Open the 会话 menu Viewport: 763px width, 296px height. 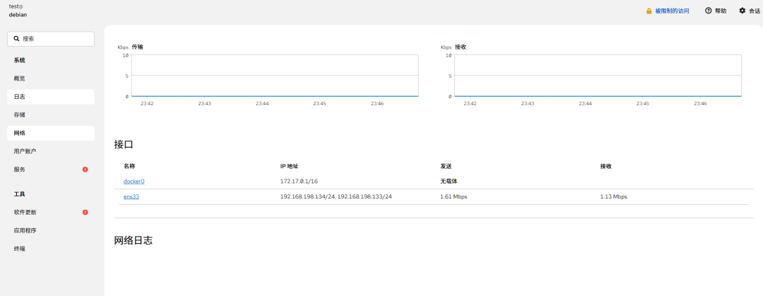click(750, 11)
